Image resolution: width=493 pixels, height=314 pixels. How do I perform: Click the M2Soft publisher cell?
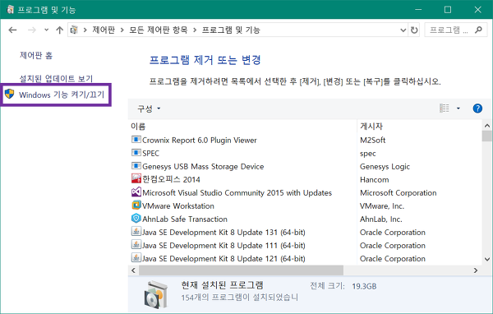pyautogui.click(x=372, y=140)
